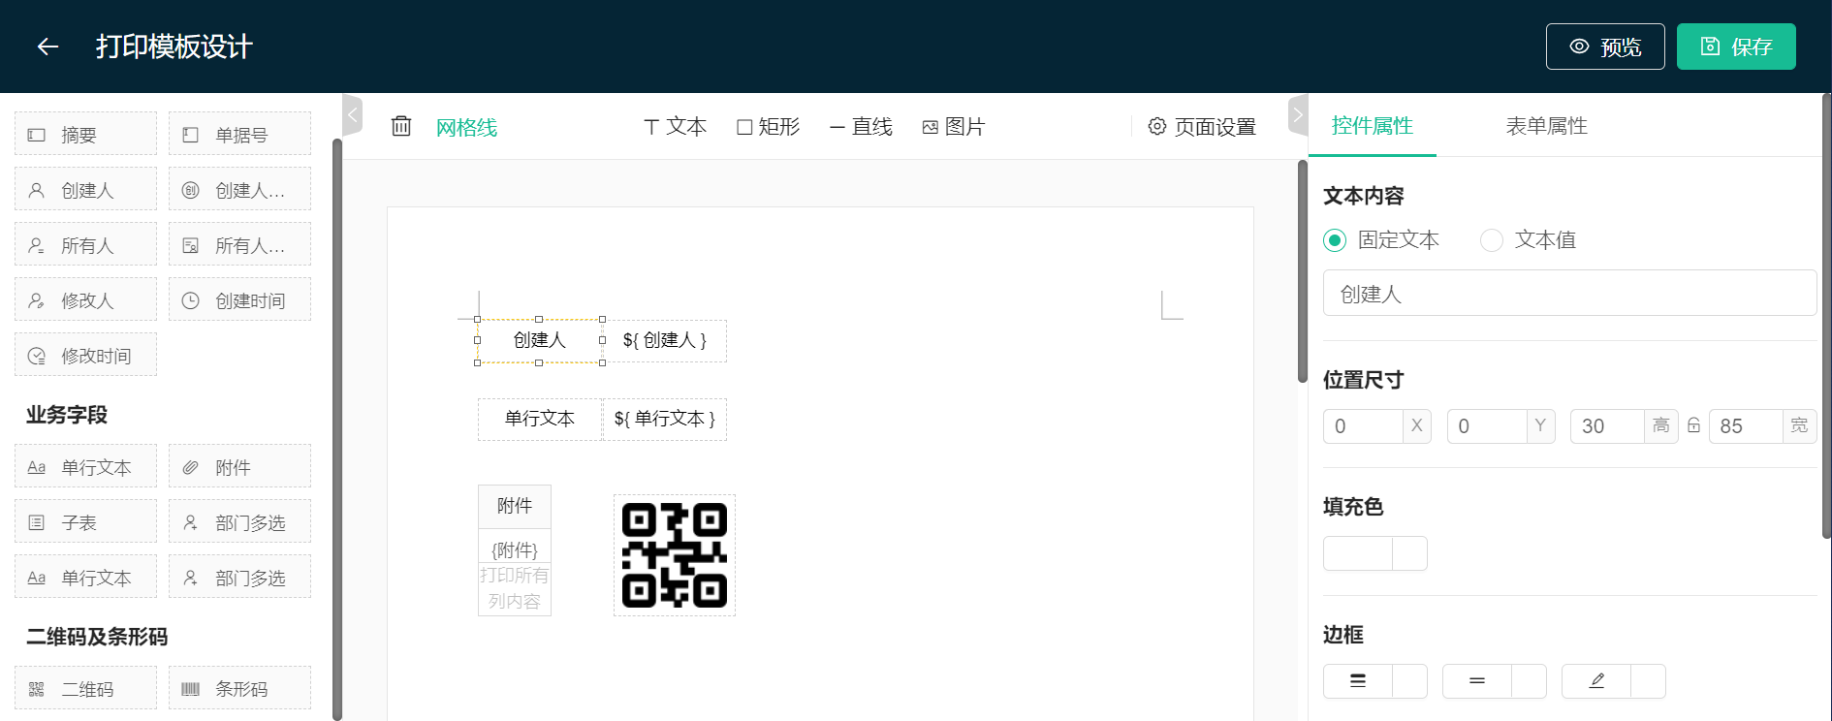Click the properties panel scrollbar

pos(1826,315)
